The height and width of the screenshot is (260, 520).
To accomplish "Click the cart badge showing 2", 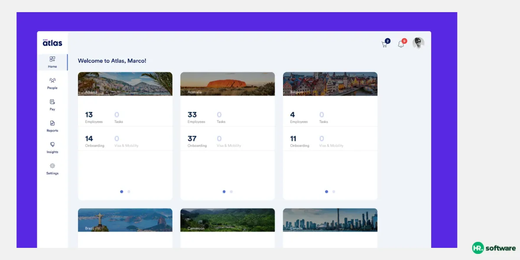I will click(387, 41).
